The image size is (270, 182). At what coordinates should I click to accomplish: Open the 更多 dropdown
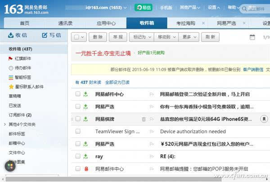(189, 37)
